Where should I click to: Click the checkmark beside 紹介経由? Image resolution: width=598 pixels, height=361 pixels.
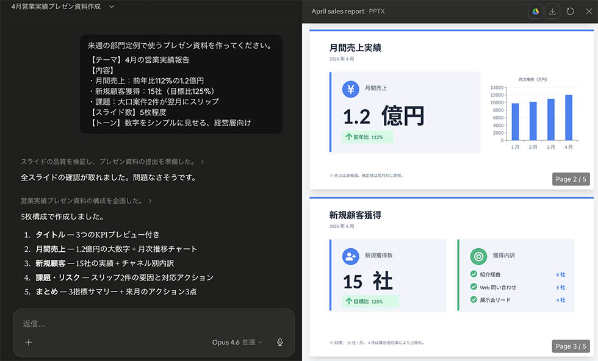[x=474, y=274]
